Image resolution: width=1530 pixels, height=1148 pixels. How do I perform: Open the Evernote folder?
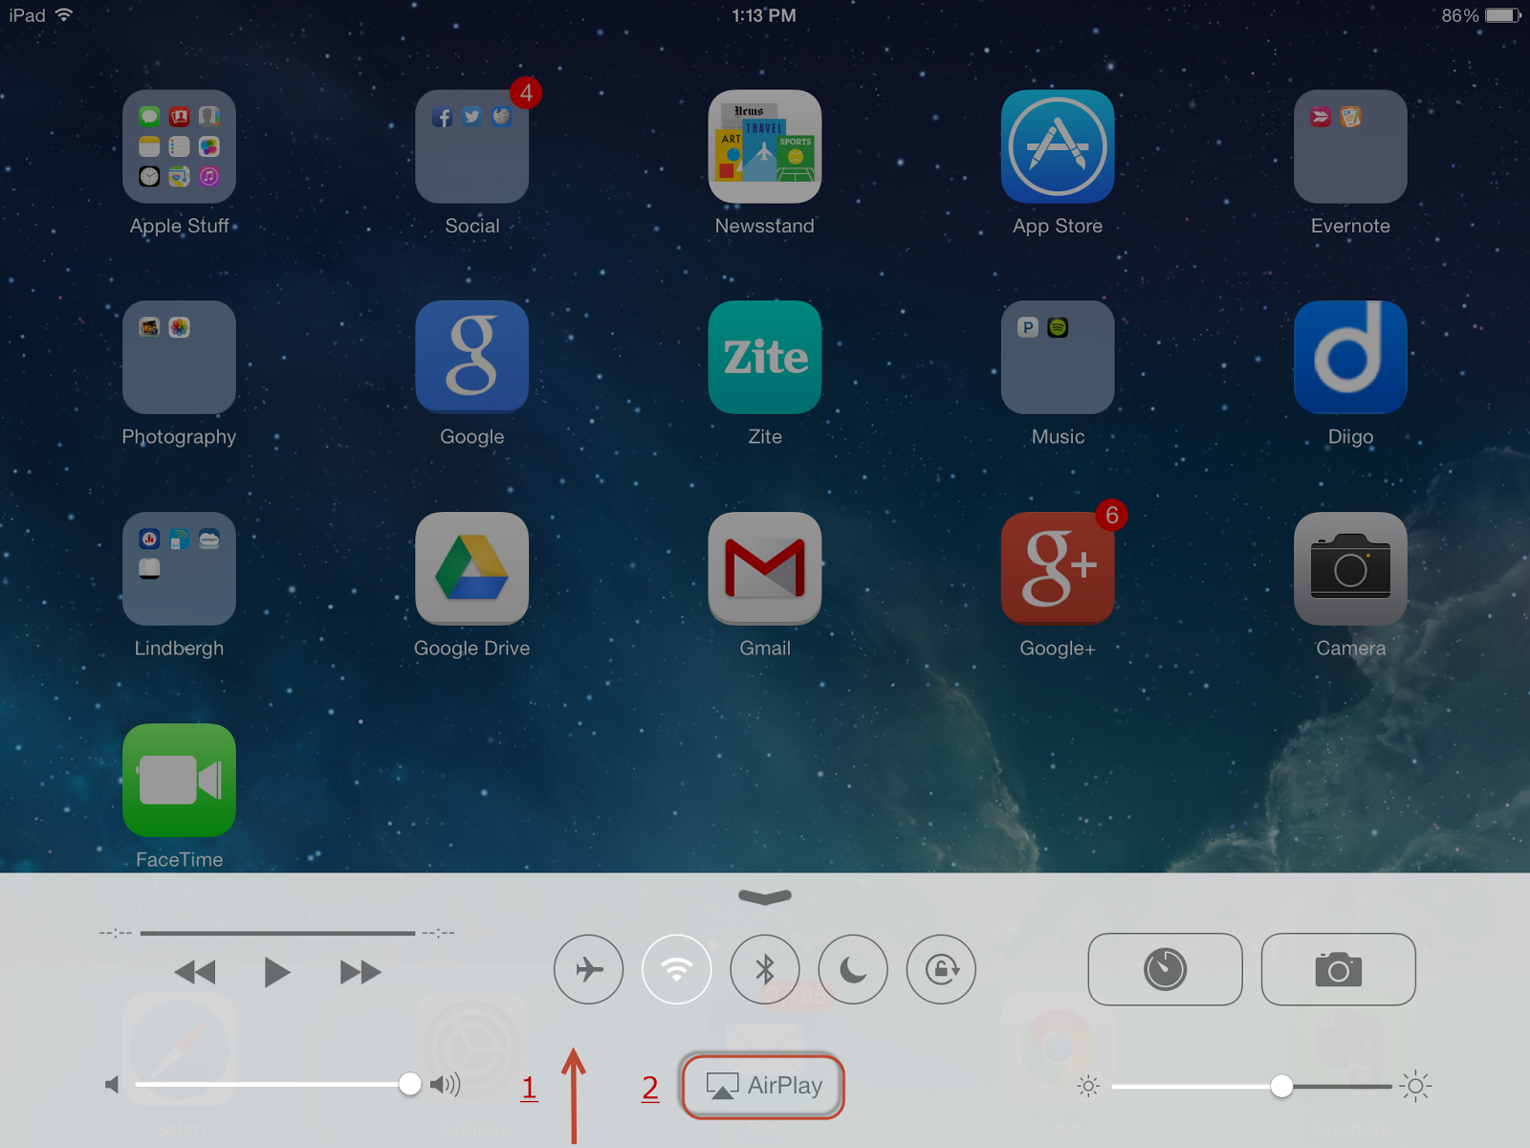pos(1350,146)
